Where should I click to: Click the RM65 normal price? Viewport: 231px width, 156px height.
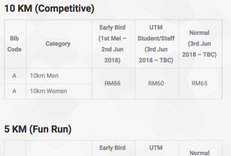[199, 83]
